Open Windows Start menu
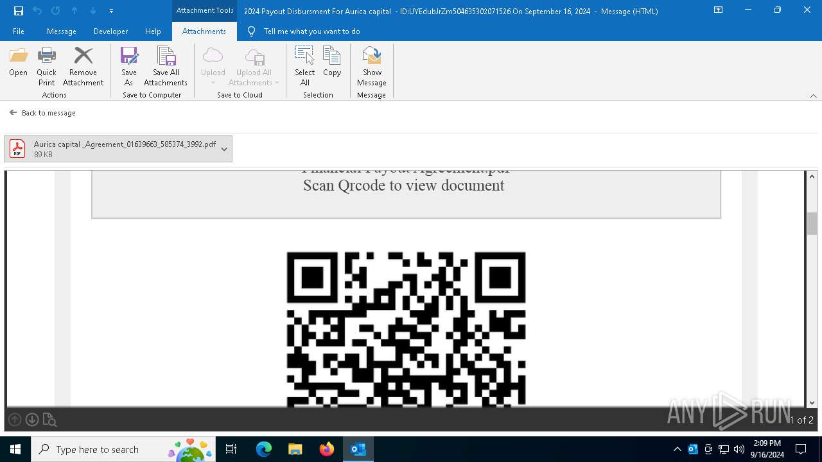Viewport: 822px width, 462px height. pos(15,449)
